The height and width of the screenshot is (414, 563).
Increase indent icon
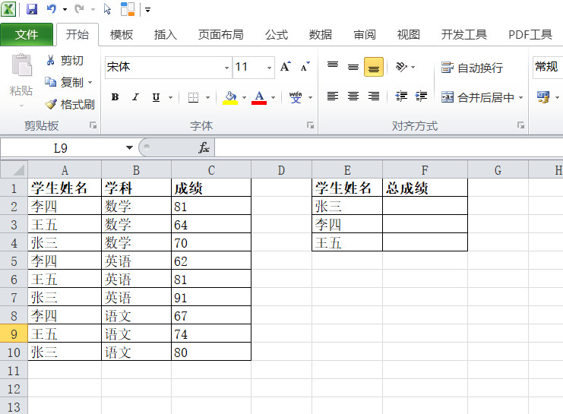[421, 96]
